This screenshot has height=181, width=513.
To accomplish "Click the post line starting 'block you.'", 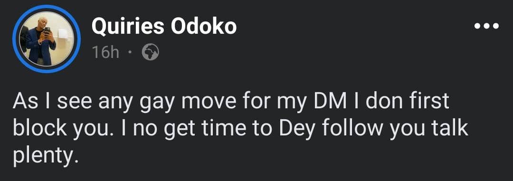I will 240,129.
